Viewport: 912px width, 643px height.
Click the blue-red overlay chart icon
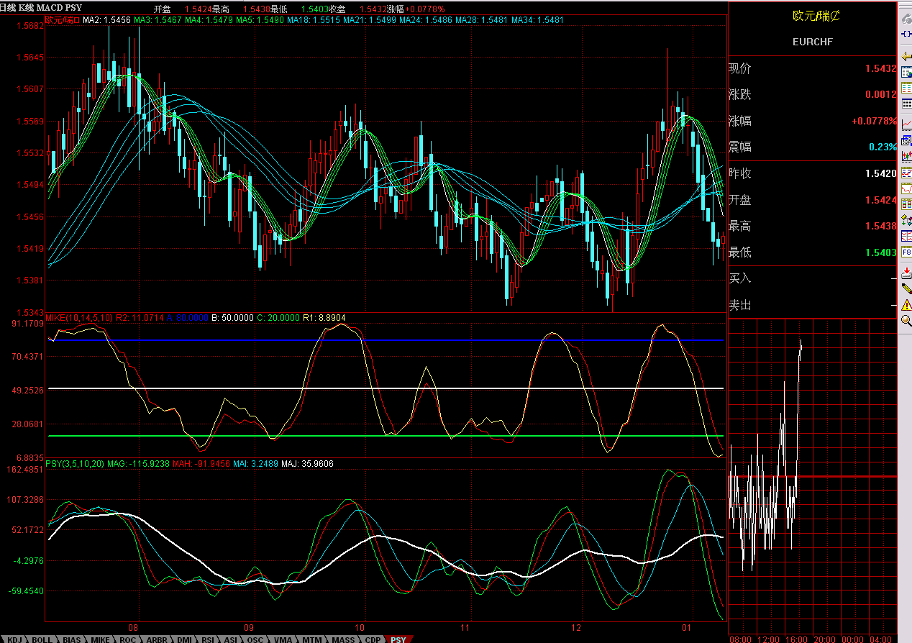907,236
